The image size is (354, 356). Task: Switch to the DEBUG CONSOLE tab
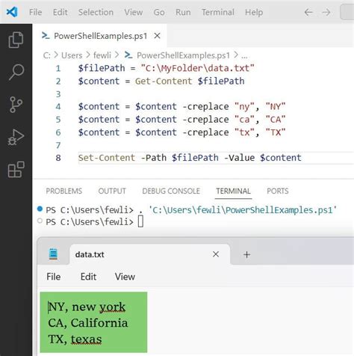(171, 191)
